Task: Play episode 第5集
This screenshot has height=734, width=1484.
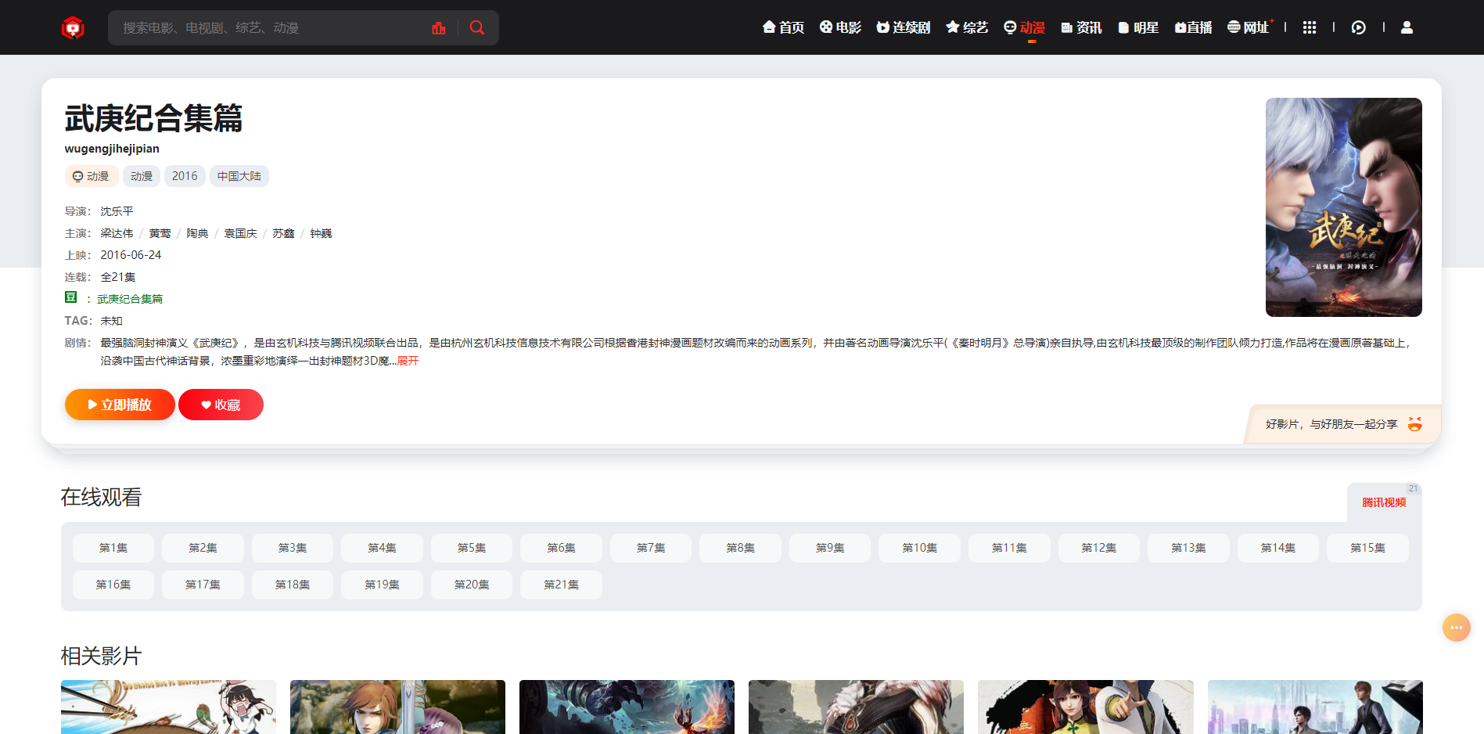Action: coord(472,548)
